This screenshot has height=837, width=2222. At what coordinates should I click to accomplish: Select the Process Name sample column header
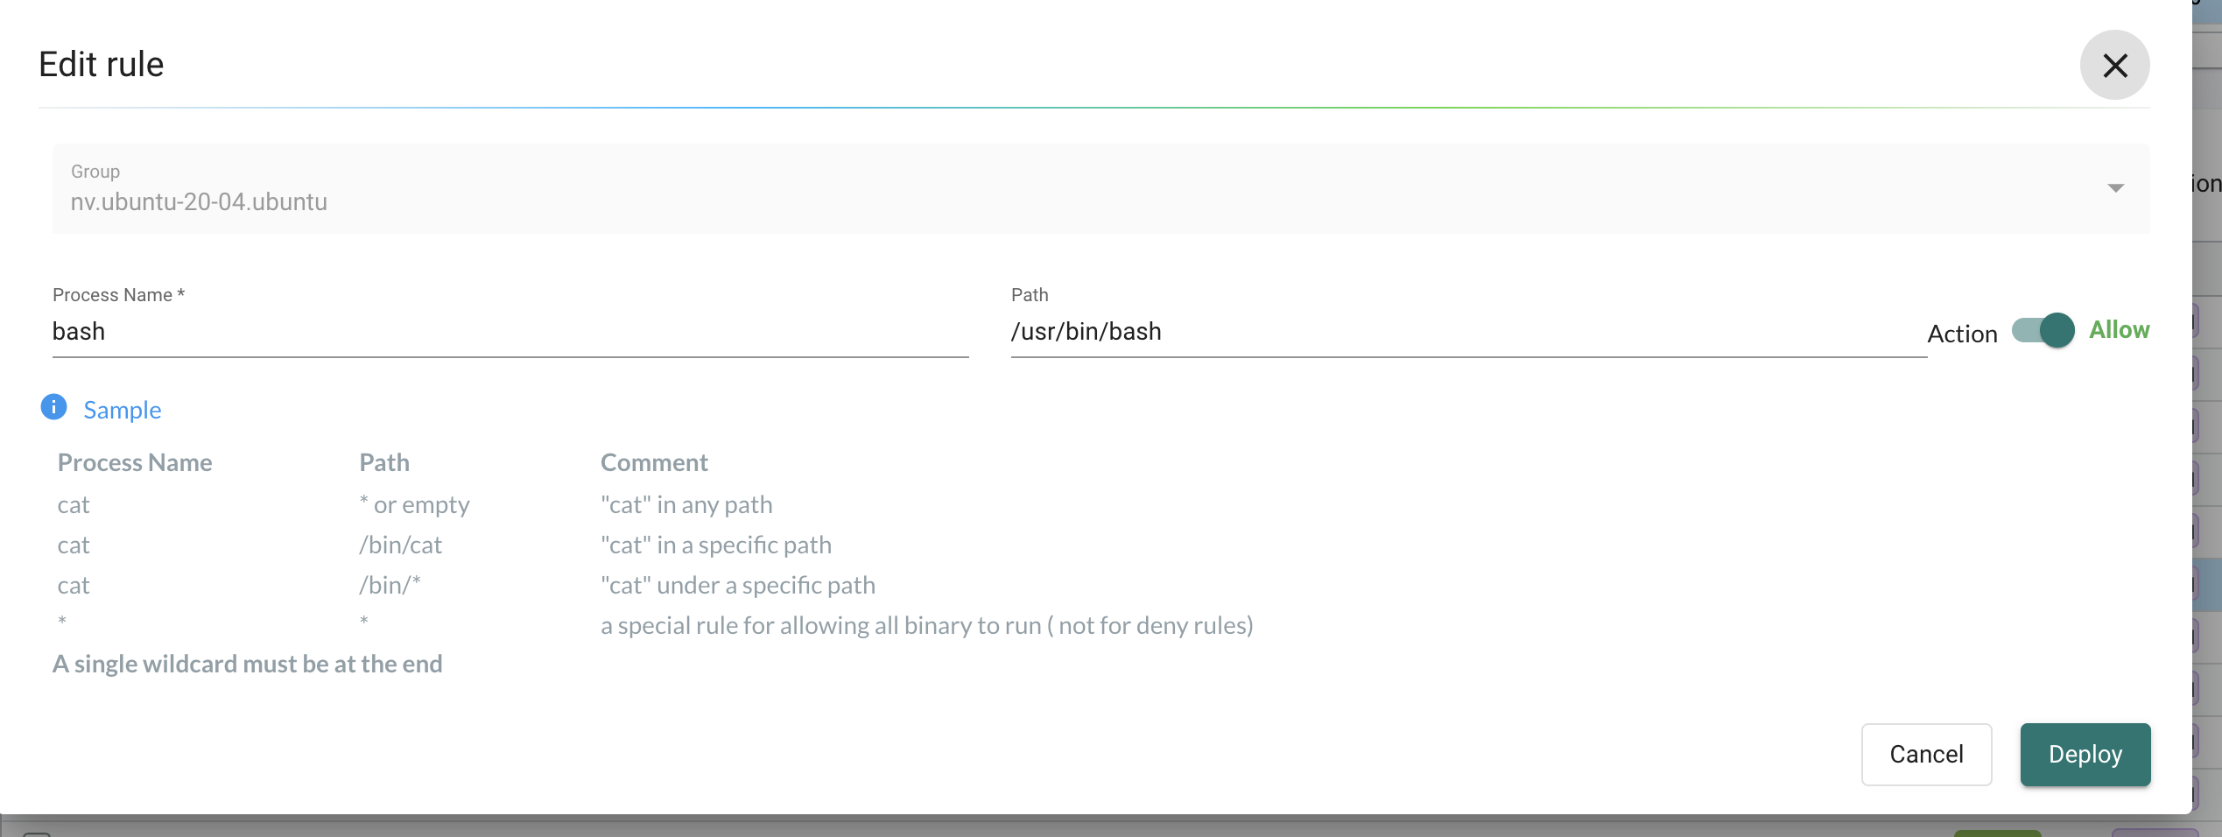click(x=135, y=462)
